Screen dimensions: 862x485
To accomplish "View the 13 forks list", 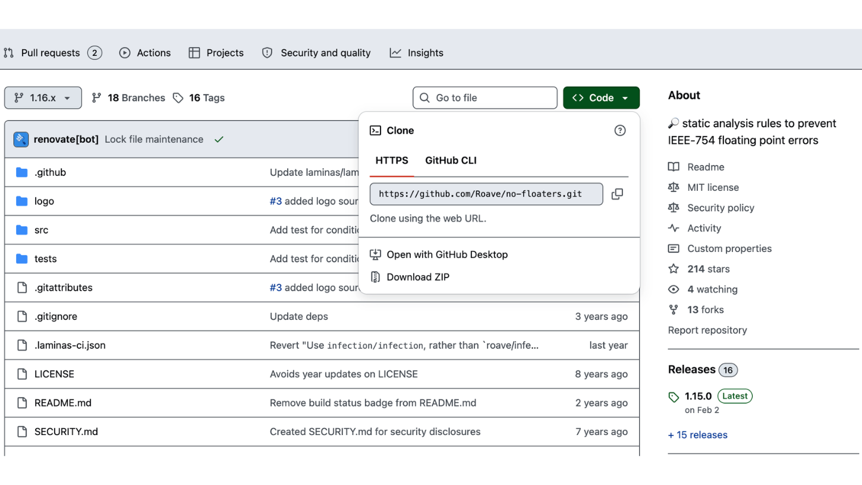I will pyautogui.click(x=696, y=310).
